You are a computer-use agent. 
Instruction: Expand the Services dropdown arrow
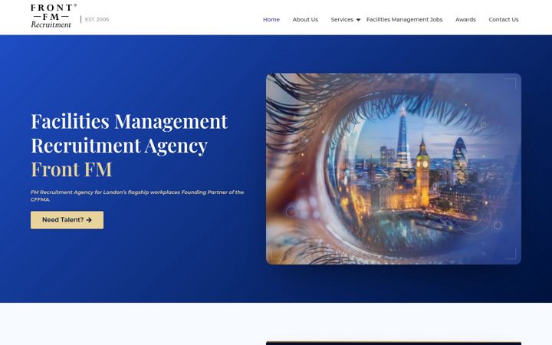coord(358,20)
